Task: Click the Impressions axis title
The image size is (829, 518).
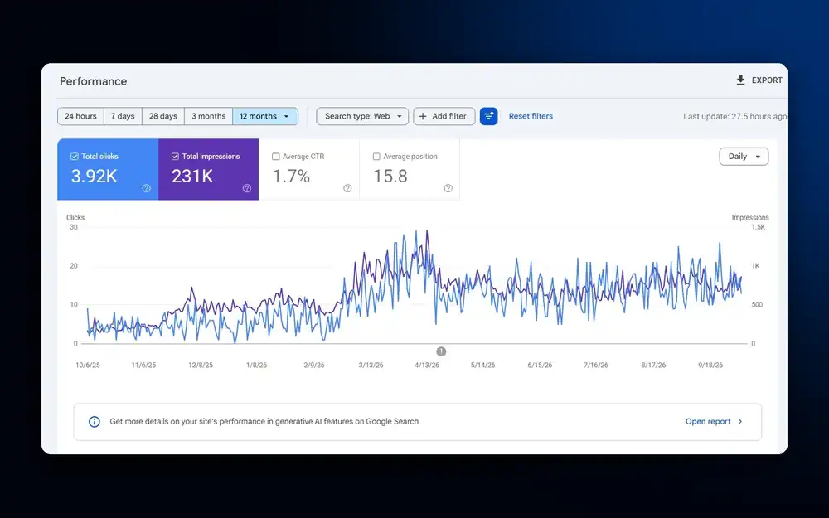Action: (750, 218)
